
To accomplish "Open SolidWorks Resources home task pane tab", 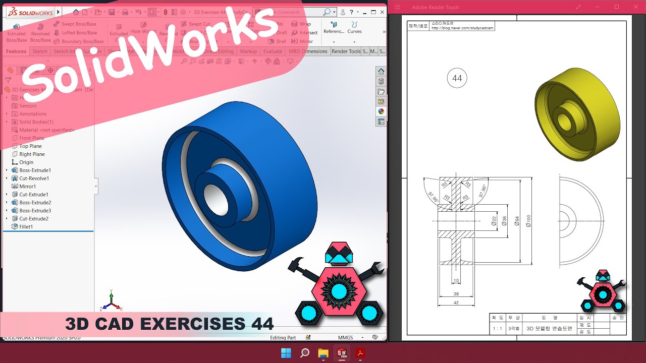I will click(381, 71).
